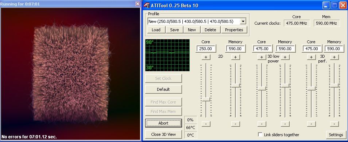Click the 3D perf. Core field

pyautogui.click(x=312, y=49)
